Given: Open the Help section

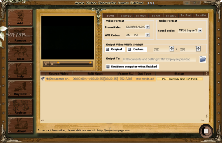Looking at the screenshot, I should click(20, 70).
